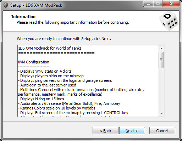Click the 'Displays WN8 stats on 4 digits' line
The width and height of the screenshot is (182, 141).
45,71
